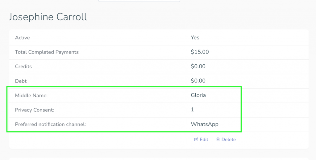Select the Total Completed Payments label

[47, 52]
